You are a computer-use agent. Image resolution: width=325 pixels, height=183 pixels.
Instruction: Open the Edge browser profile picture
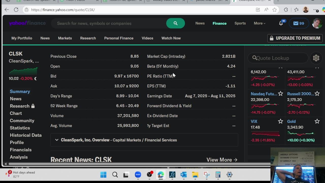(x=306, y=10)
